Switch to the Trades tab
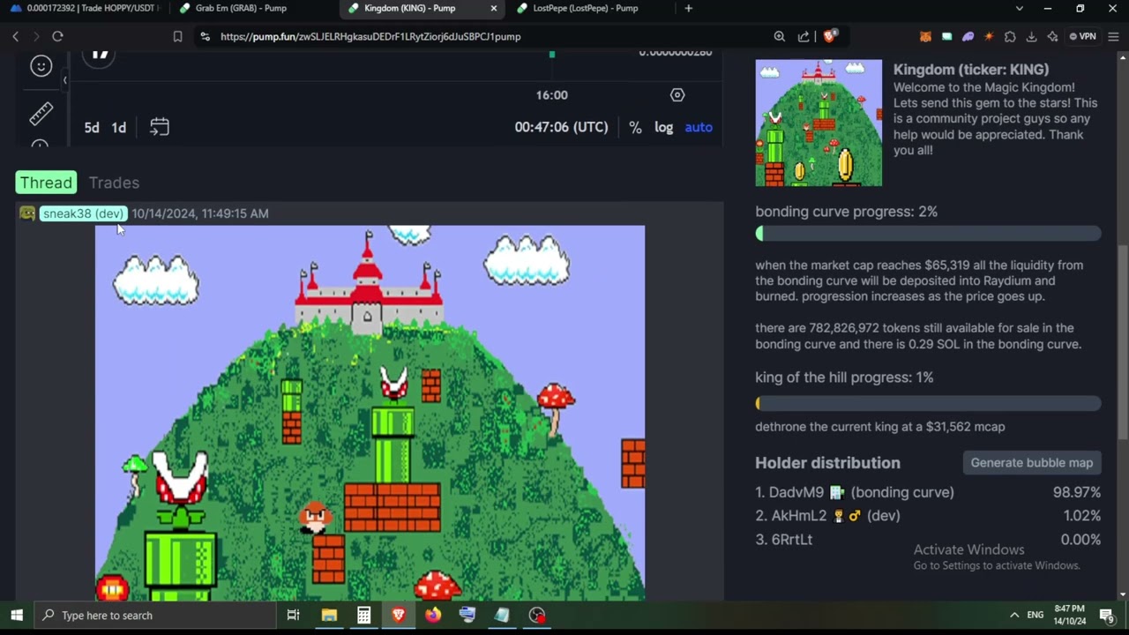The width and height of the screenshot is (1129, 635). 114,183
